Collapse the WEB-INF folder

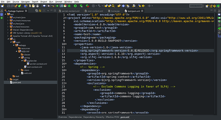(16, 51)
